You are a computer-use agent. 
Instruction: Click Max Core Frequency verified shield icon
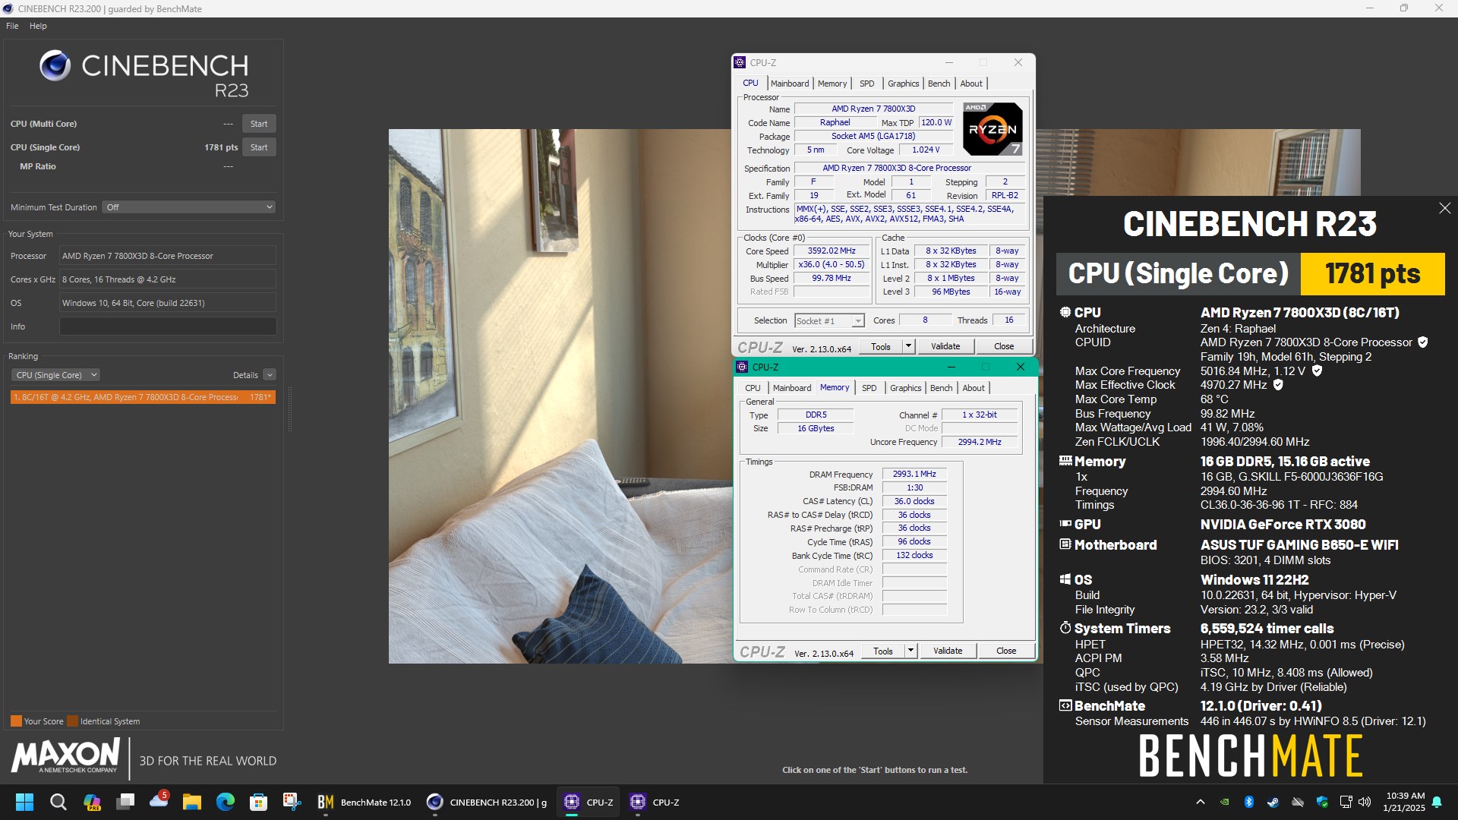pos(1317,371)
